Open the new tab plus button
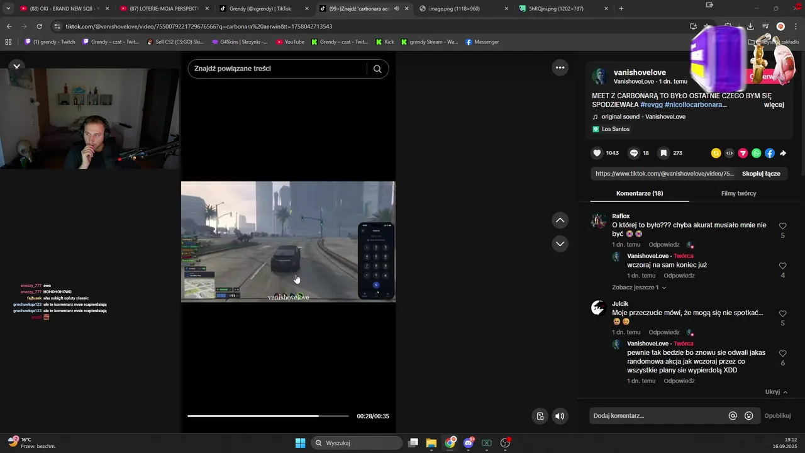Image resolution: width=805 pixels, height=453 pixels. (621, 9)
